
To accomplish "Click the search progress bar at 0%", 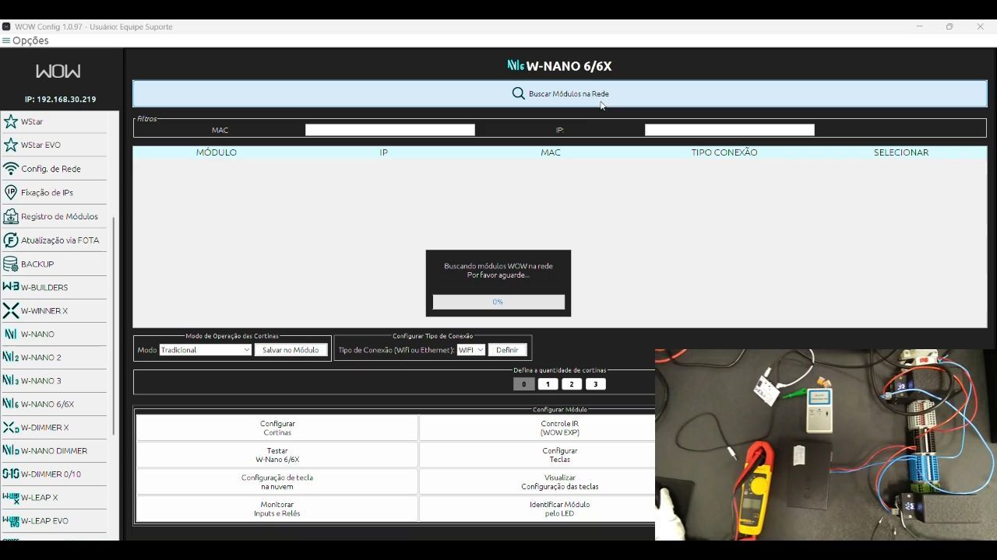I will (498, 302).
